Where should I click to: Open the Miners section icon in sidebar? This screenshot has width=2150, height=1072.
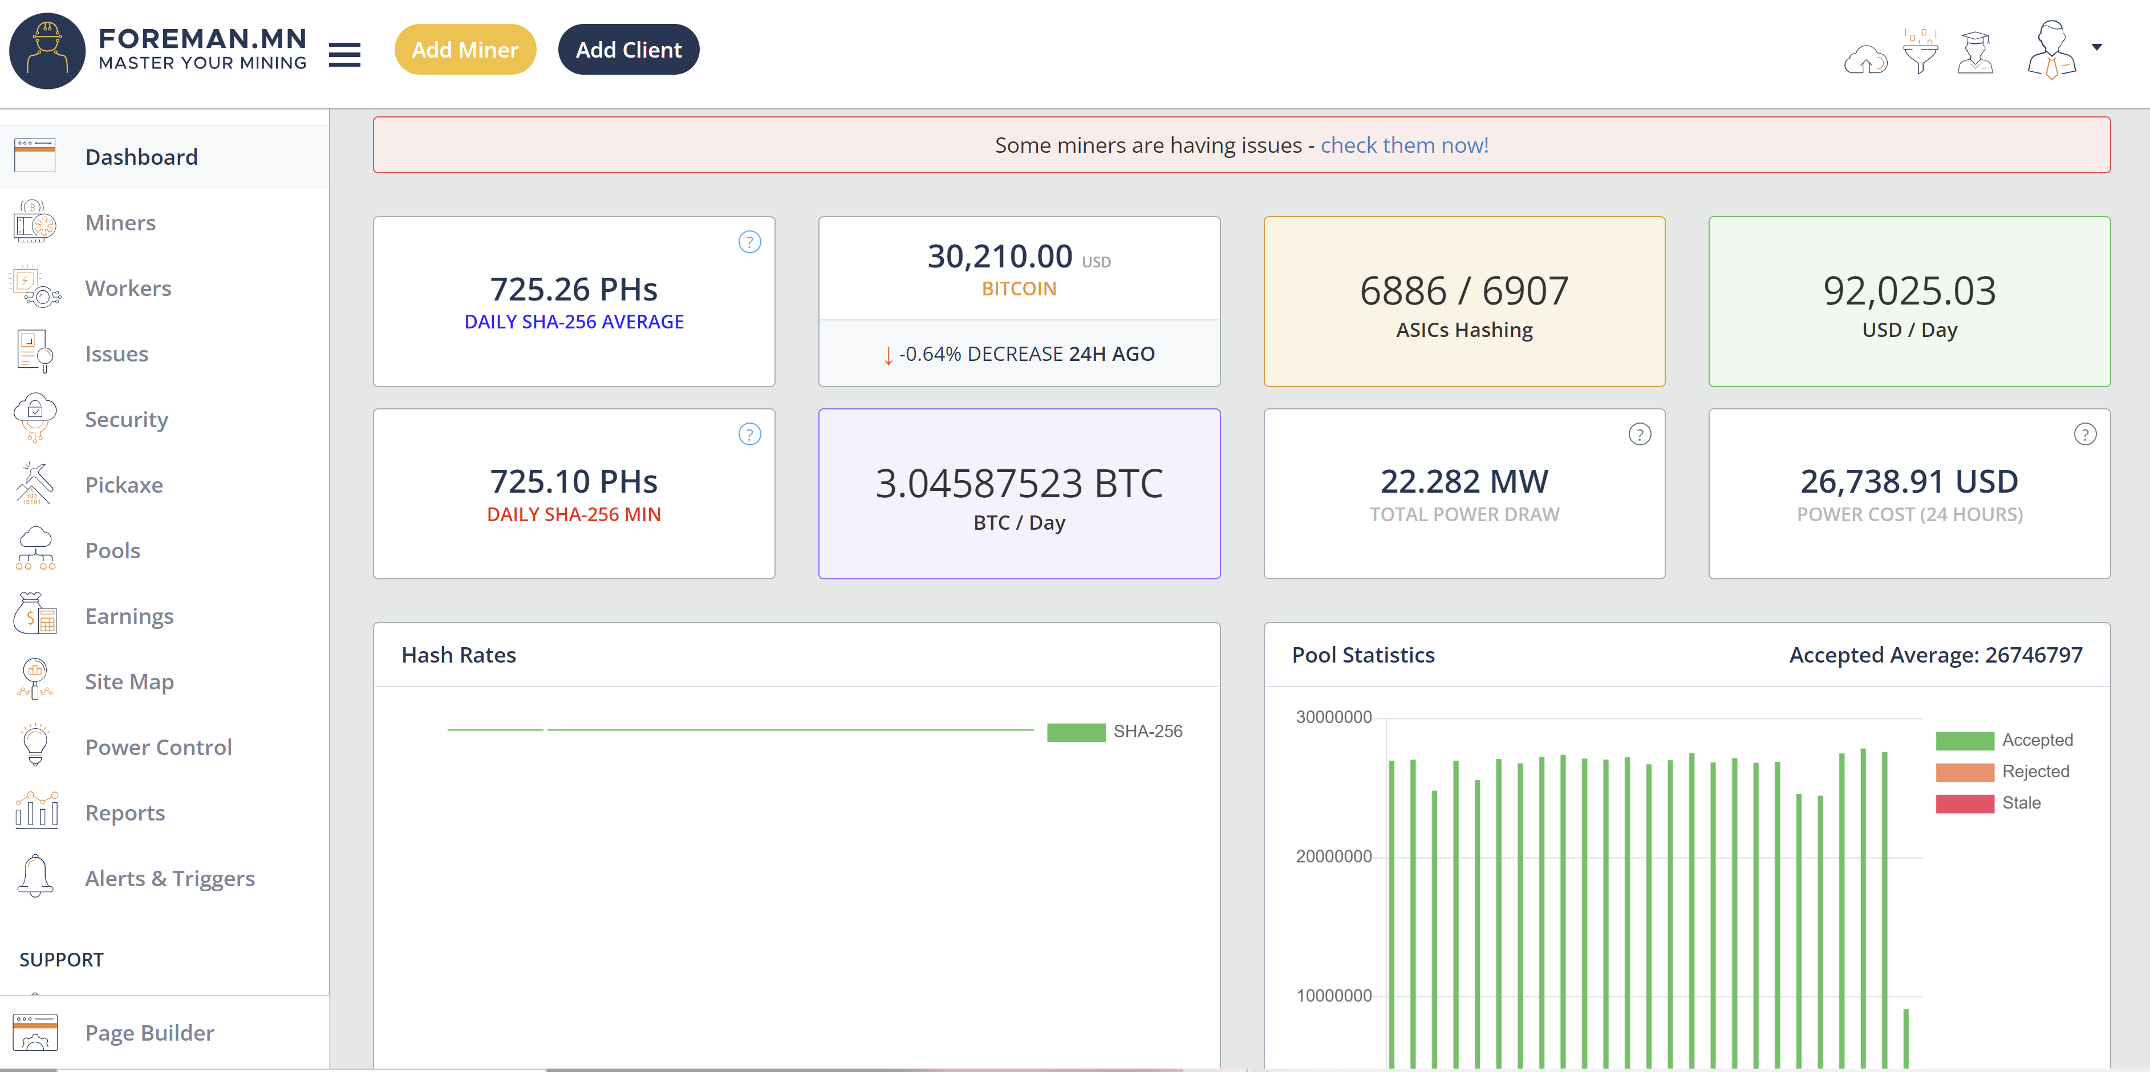click(34, 221)
